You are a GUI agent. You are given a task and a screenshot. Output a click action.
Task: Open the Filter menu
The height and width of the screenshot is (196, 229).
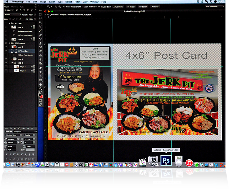(77, 2)
